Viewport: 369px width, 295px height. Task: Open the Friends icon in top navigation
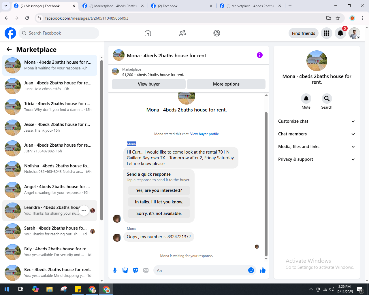click(182, 33)
